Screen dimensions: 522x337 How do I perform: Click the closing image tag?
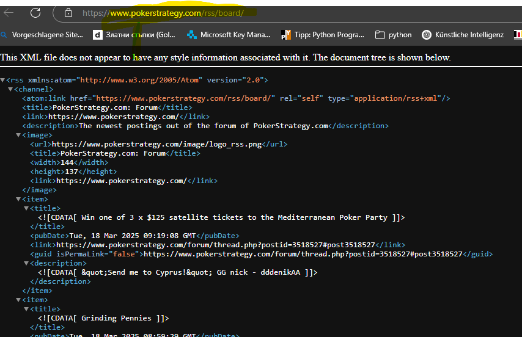click(39, 190)
